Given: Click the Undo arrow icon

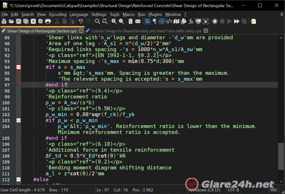Looking at the screenshot, I should [81, 21].
